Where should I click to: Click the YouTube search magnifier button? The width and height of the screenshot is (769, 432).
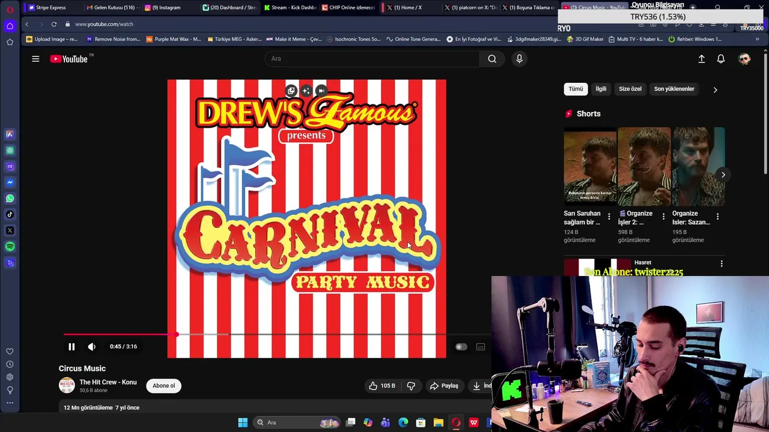[492, 59]
